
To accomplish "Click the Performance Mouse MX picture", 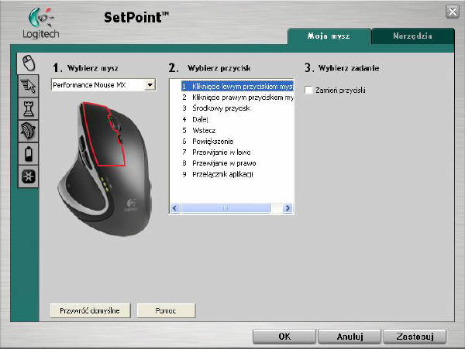I will point(105,169).
